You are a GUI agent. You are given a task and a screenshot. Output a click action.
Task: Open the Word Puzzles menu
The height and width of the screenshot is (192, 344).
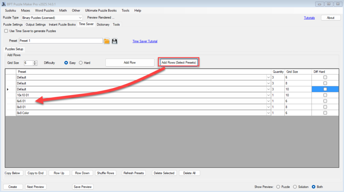pos(44,10)
